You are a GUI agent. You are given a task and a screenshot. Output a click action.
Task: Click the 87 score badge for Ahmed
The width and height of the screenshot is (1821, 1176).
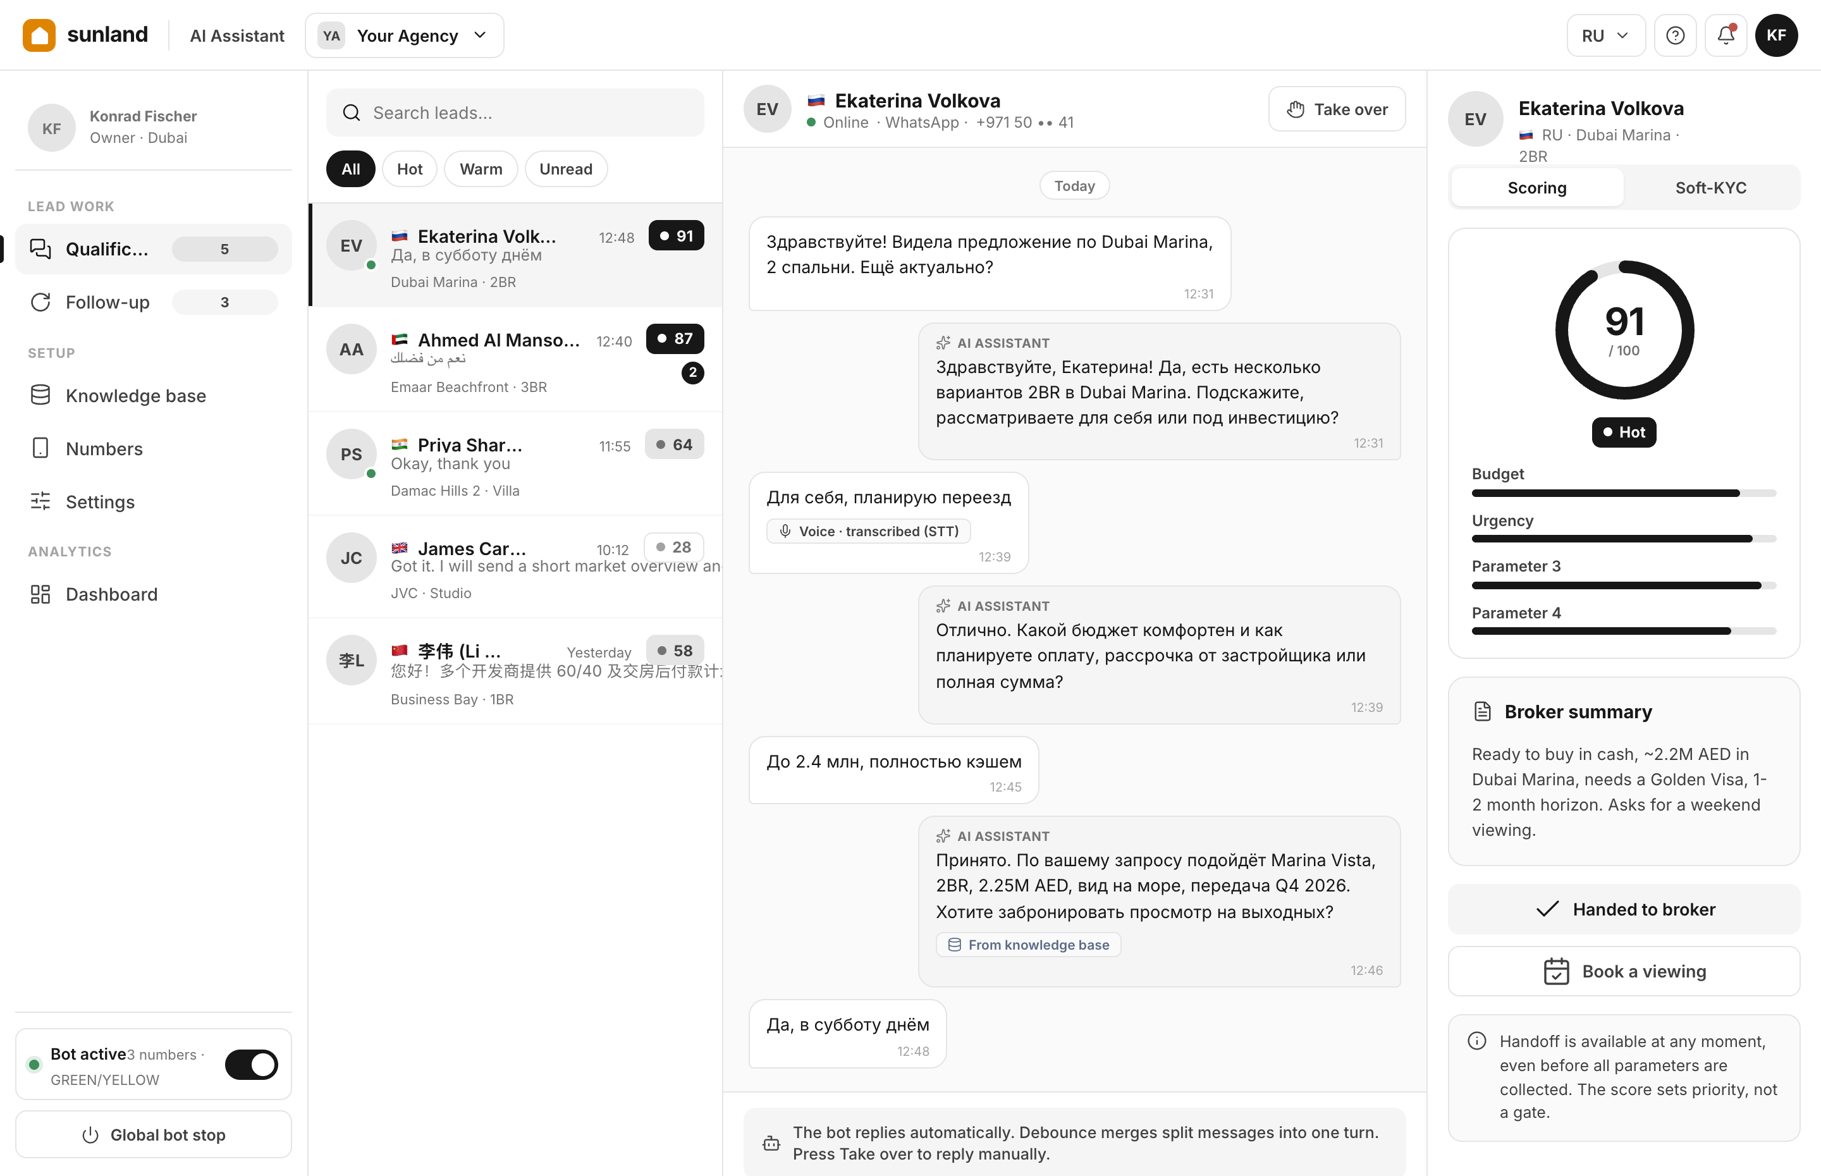click(675, 338)
